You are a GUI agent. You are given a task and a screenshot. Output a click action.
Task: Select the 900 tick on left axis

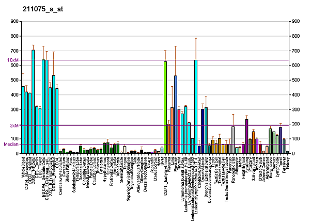pyautogui.click(x=13, y=22)
